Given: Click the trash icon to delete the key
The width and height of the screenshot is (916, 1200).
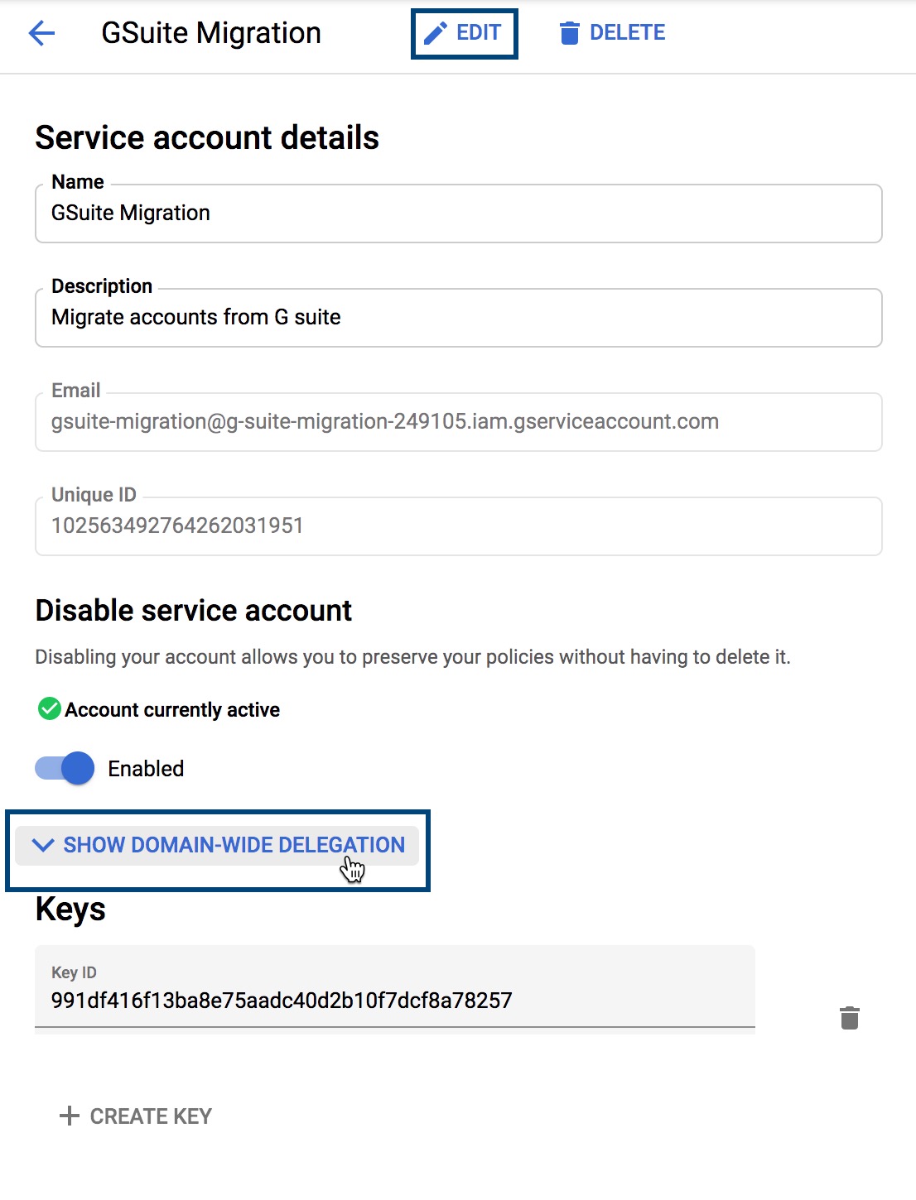Looking at the screenshot, I should (850, 1018).
